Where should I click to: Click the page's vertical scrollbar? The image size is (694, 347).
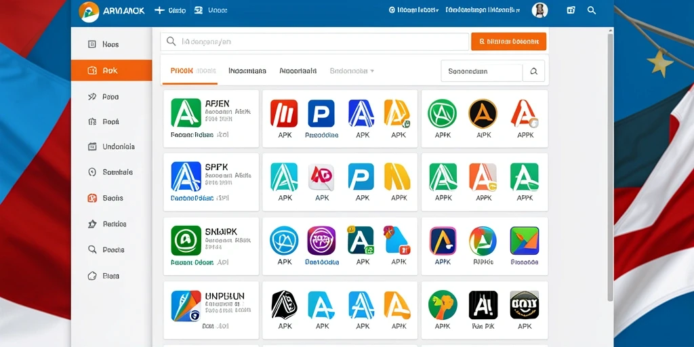tap(611, 166)
